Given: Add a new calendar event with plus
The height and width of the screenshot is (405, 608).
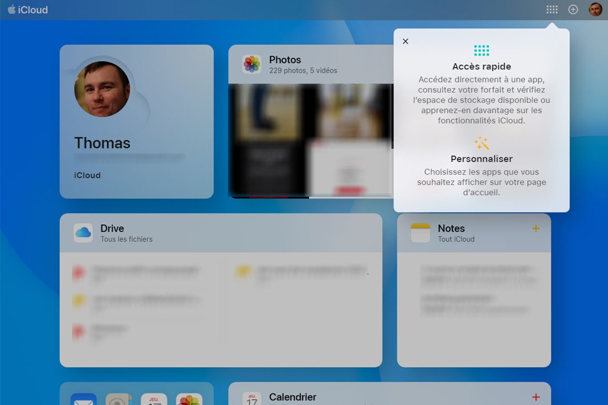Looking at the screenshot, I should coord(536,397).
